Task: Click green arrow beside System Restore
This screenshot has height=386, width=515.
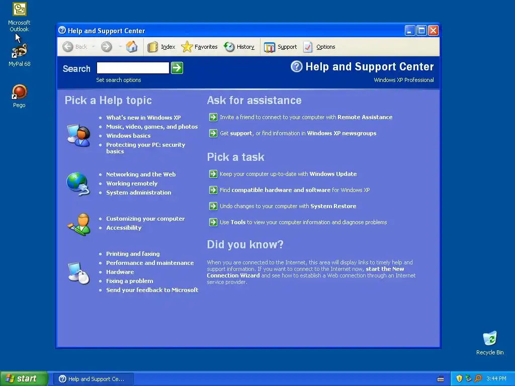Action: click(x=213, y=206)
